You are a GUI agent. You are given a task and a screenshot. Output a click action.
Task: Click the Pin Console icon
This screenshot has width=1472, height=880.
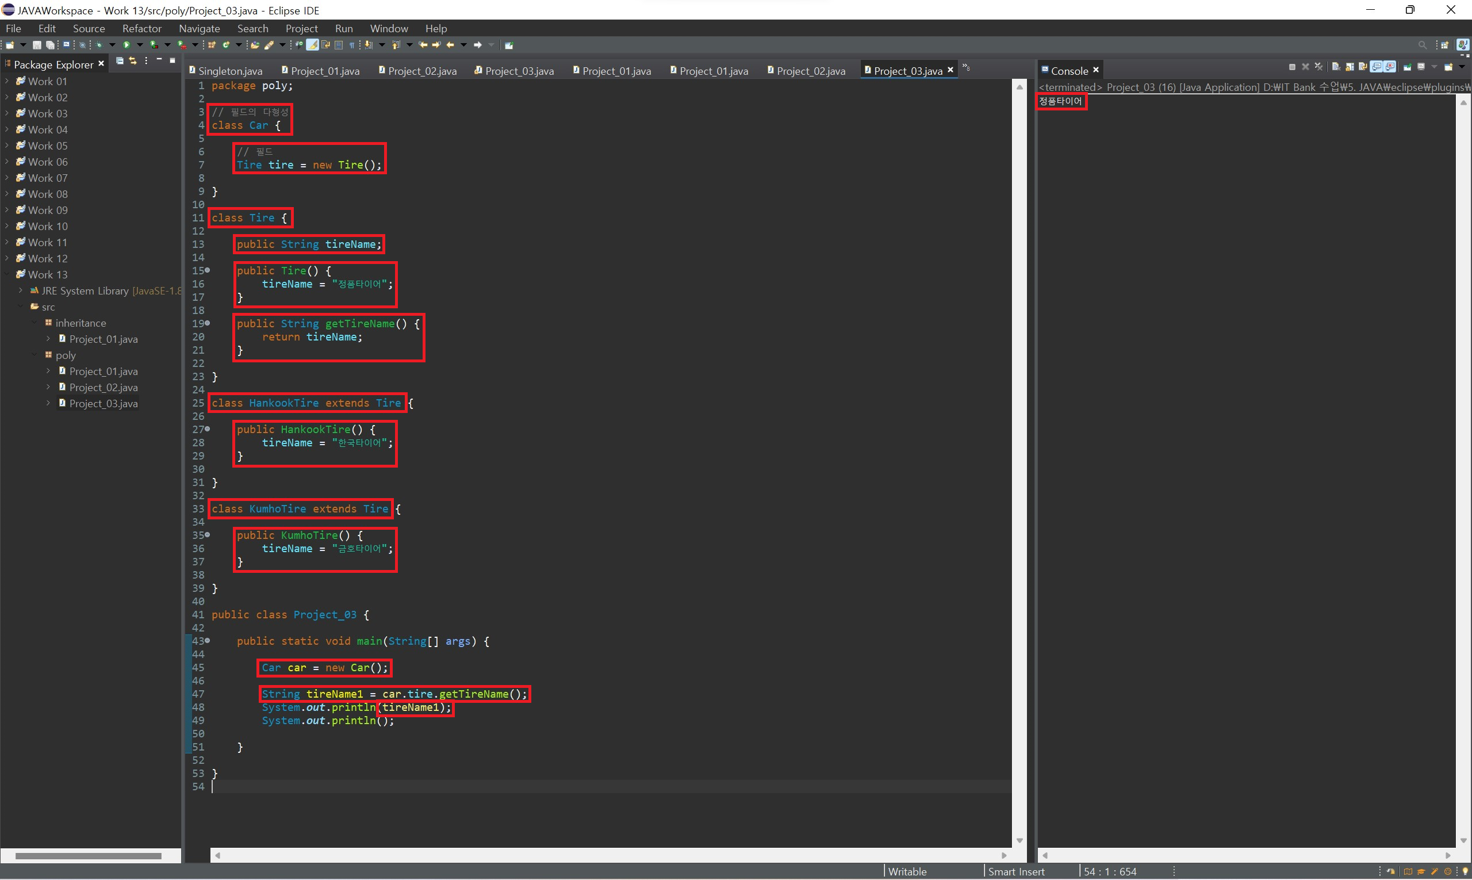[1407, 67]
